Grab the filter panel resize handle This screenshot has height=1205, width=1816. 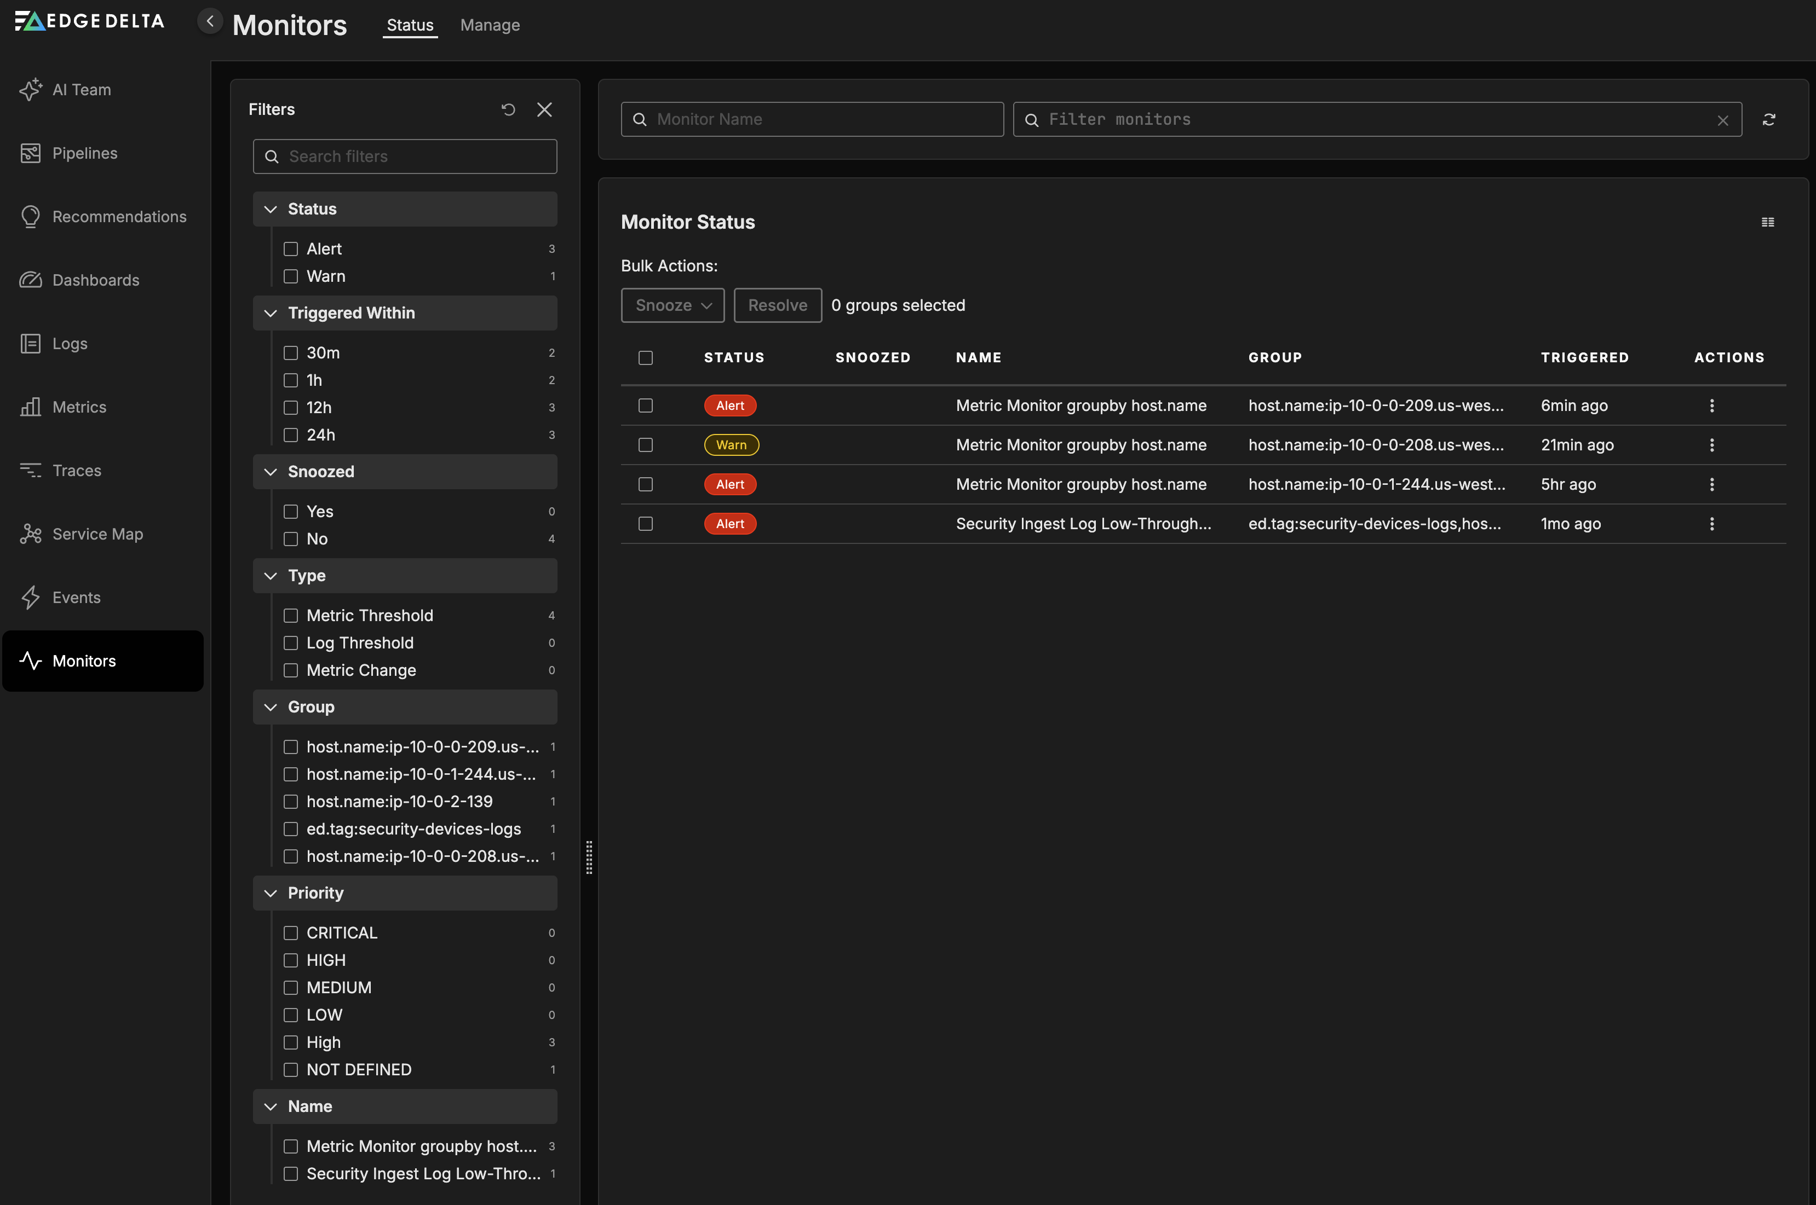point(589,857)
